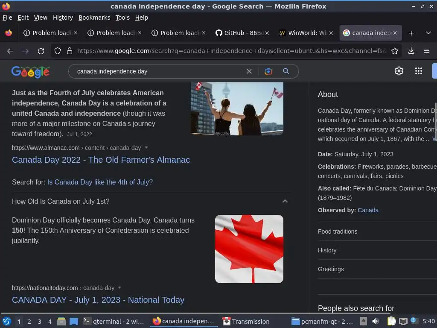Switch to the qterminal taskbar window
This screenshot has height=328, width=437.
click(x=114, y=322)
